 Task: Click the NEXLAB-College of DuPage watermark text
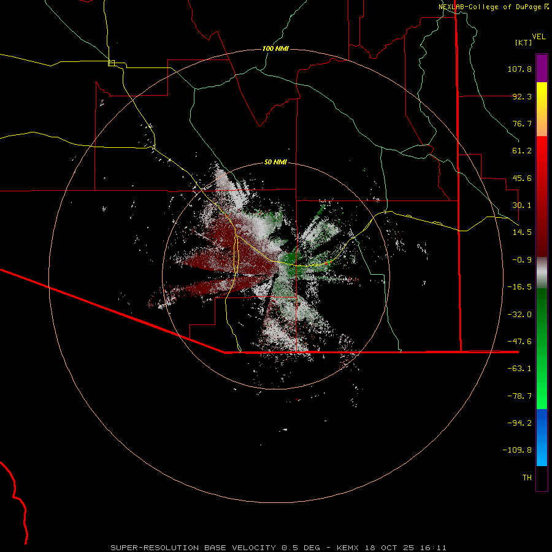[493, 7]
